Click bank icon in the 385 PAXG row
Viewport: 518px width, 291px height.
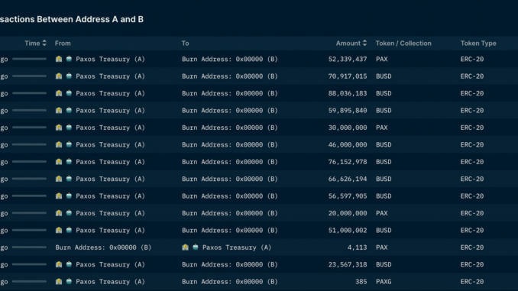coord(59,282)
